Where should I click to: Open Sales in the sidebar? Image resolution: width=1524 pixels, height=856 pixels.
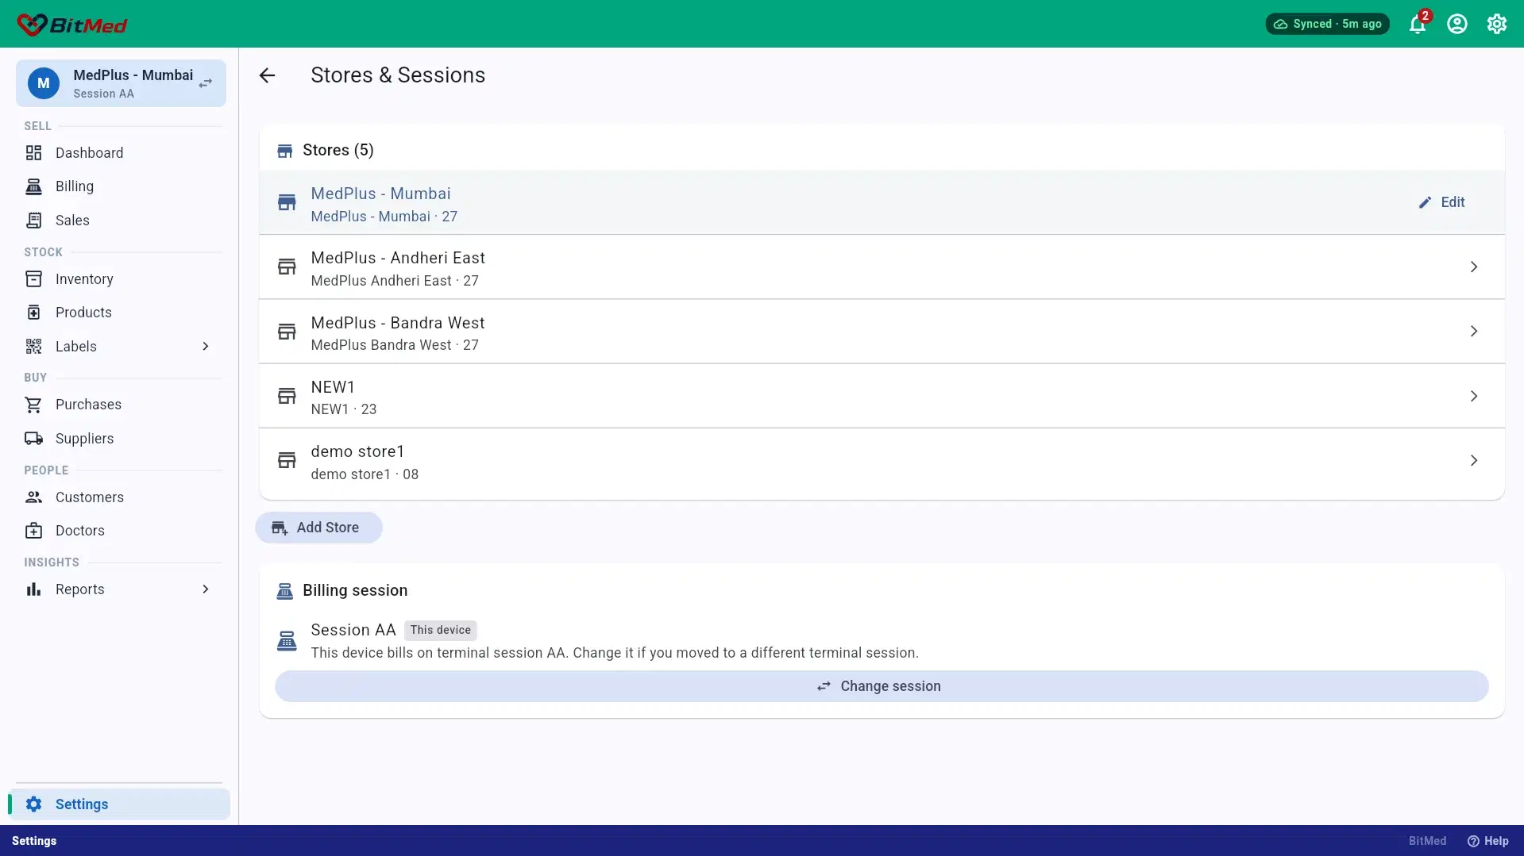tap(119, 221)
